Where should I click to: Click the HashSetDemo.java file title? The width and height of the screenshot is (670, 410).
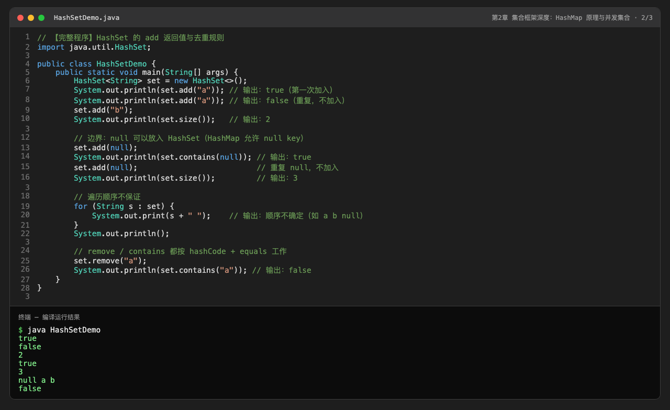86,18
